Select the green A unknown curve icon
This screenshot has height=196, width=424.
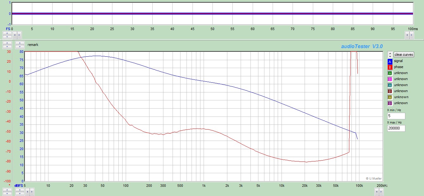(390, 73)
